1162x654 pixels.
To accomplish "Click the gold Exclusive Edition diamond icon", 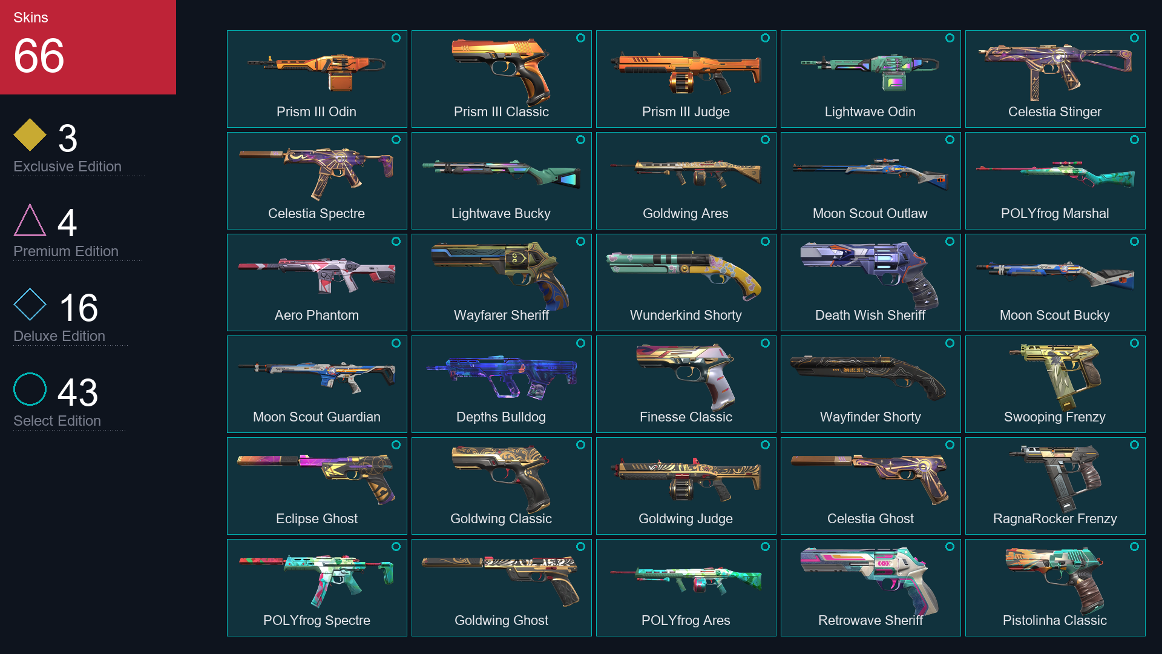I will tap(30, 135).
